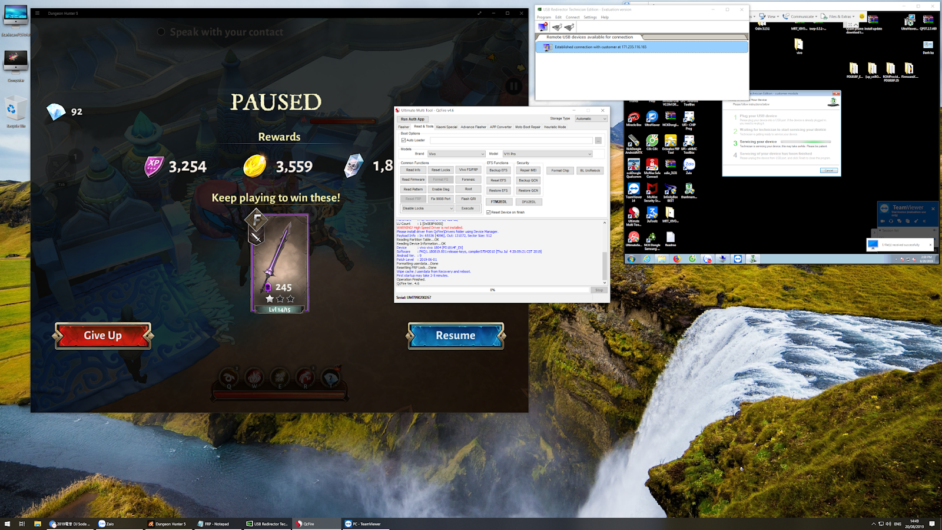The image size is (942, 530).
Task: Click the QcFire progress bar showing 0%
Action: click(493, 290)
